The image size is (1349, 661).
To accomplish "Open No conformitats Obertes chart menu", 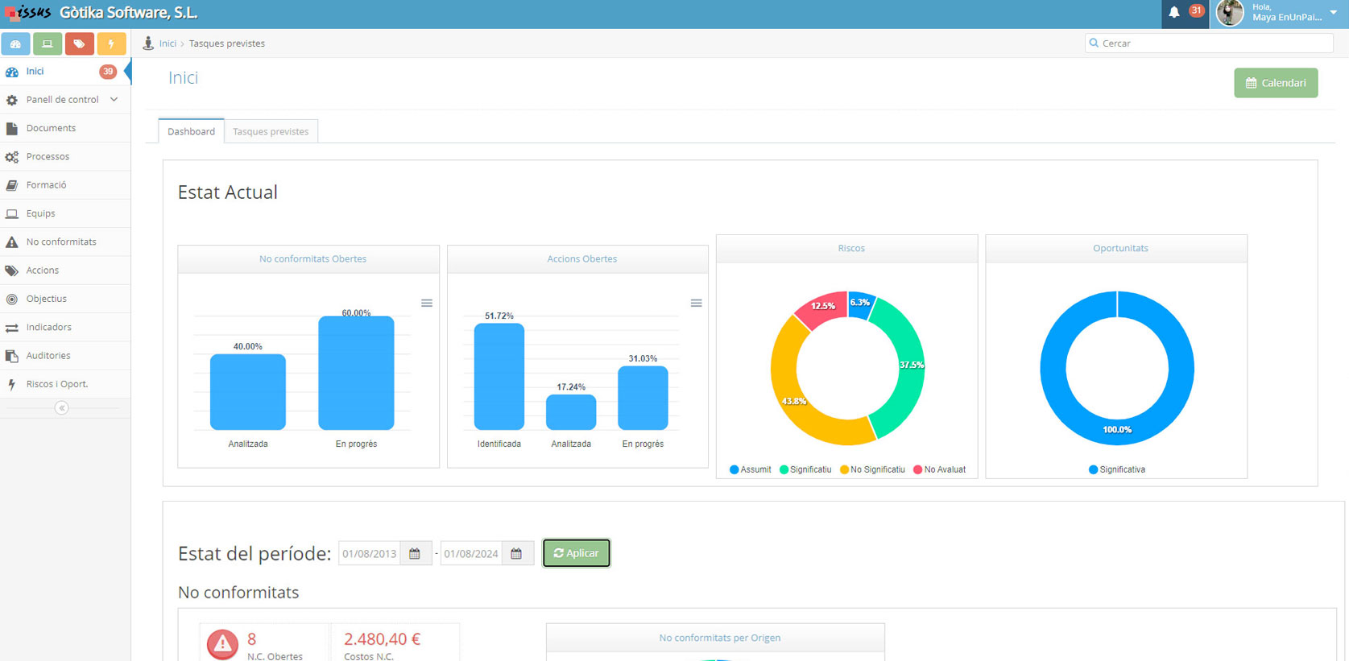I will click(x=427, y=304).
